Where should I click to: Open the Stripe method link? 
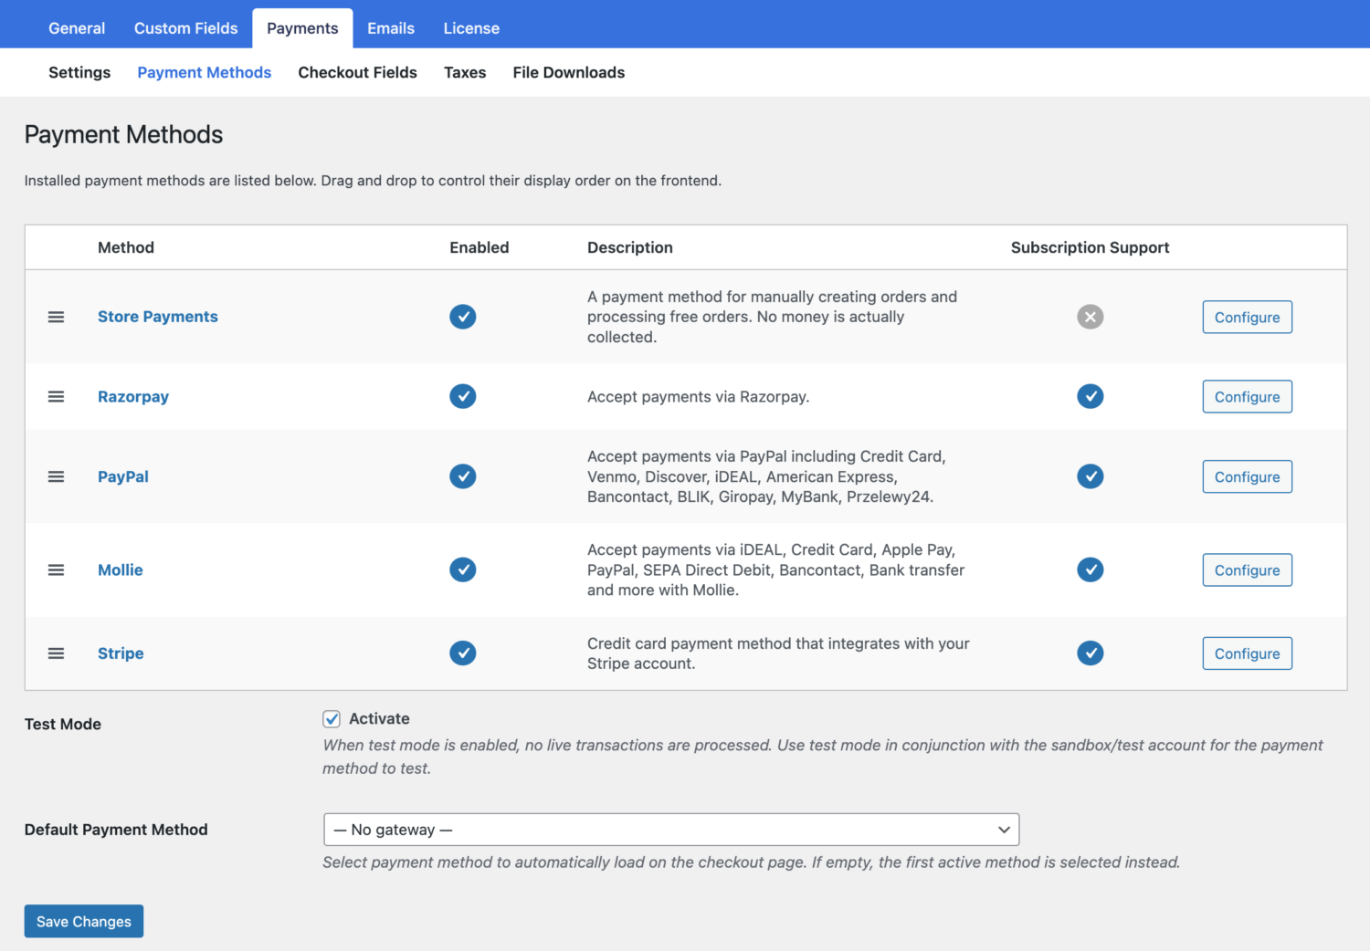coord(121,653)
